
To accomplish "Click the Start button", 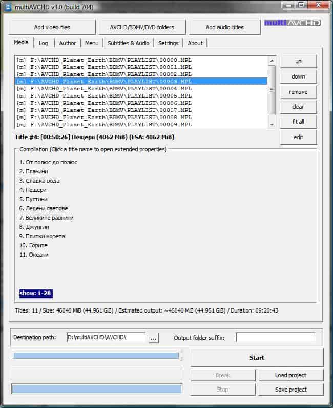I will tap(257, 358).
